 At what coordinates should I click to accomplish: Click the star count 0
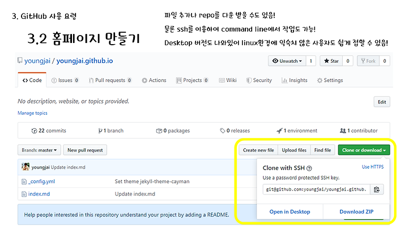(x=347, y=61)
